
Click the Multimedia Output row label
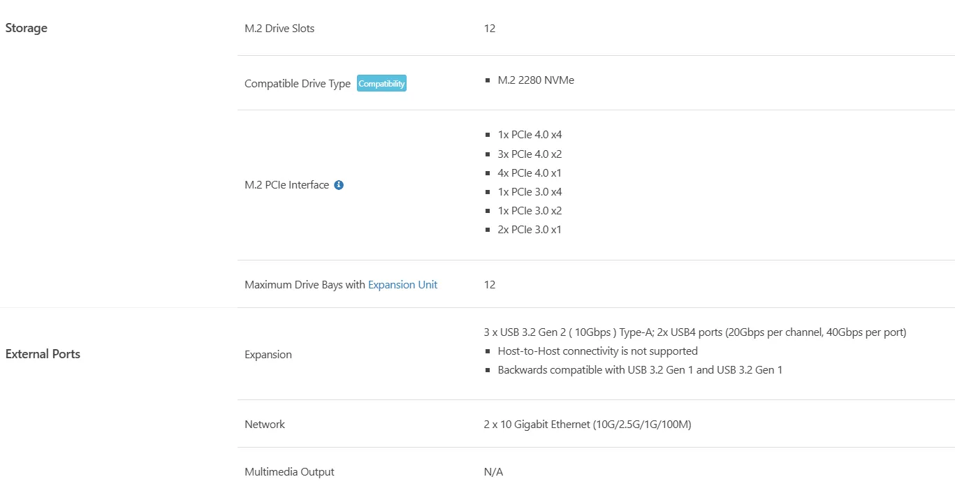pos(289,472)
